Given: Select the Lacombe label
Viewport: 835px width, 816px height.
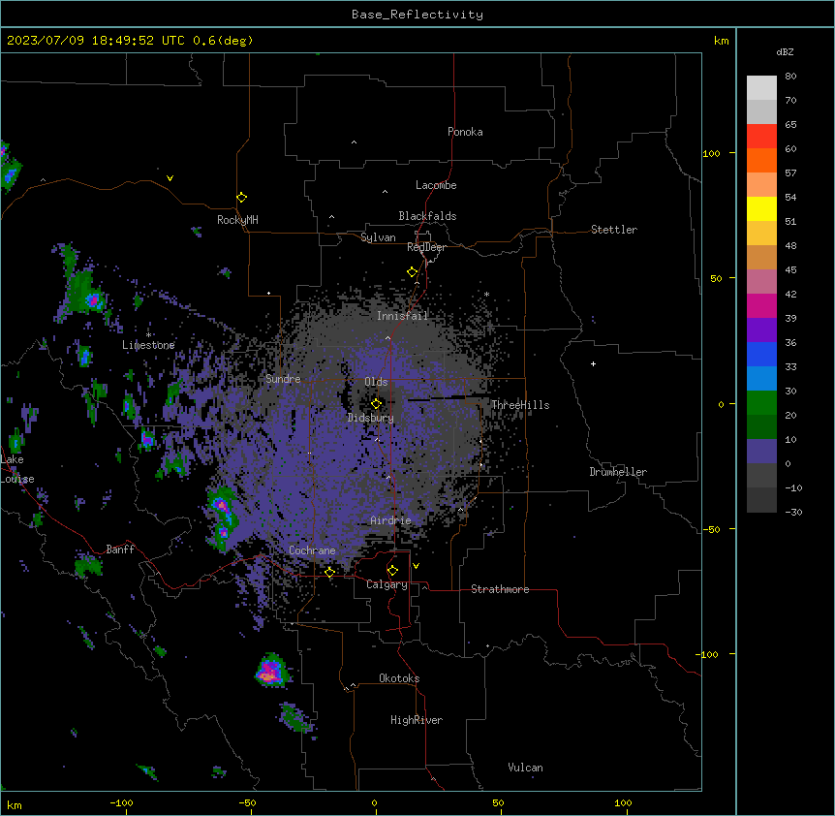Looking at the screenshot, I should [436, 185].
